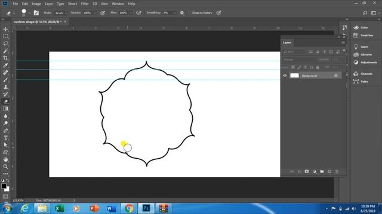This screenshot has width=382, height=214.
Task: Create a new group folder
Action: tap(322, 172)
